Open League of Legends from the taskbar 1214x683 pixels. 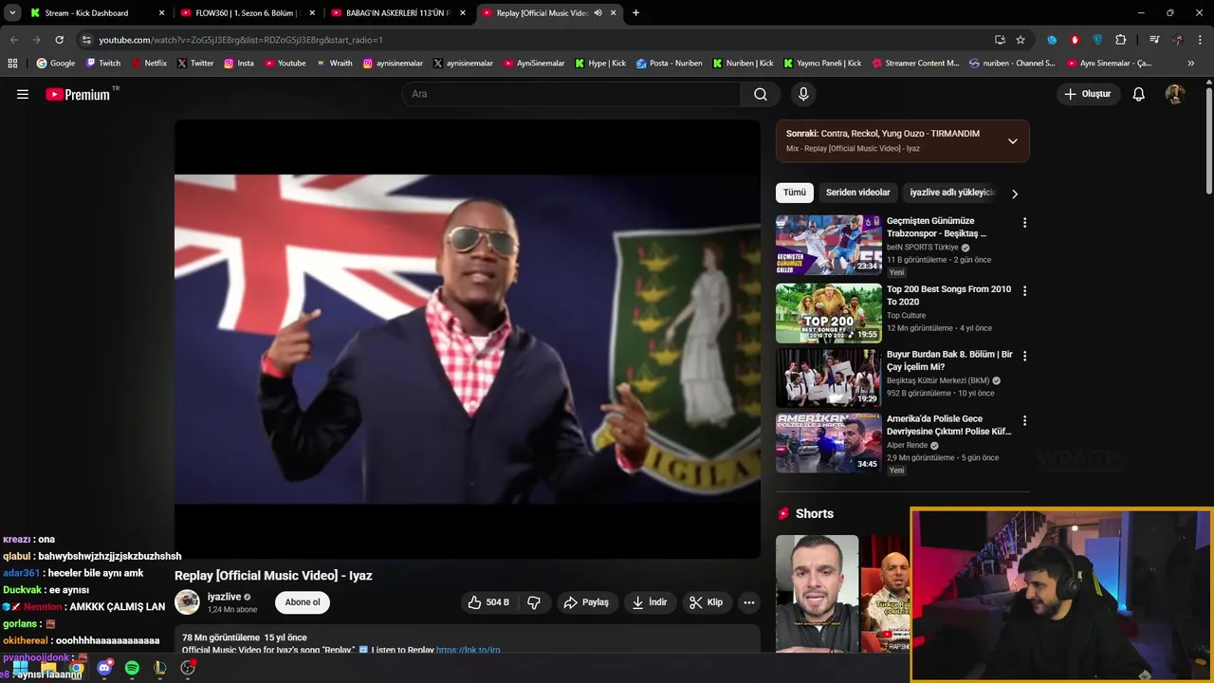[160, 668]
